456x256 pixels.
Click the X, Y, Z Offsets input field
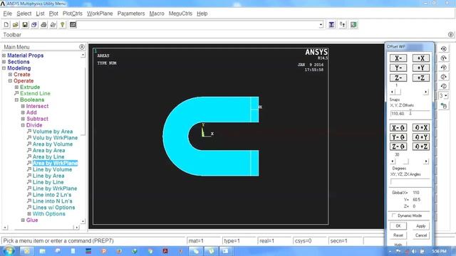[410, 114]
